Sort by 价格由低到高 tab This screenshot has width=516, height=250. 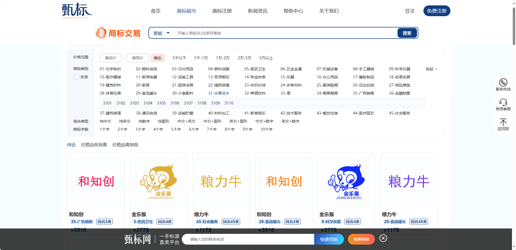(x=94, y=145)
